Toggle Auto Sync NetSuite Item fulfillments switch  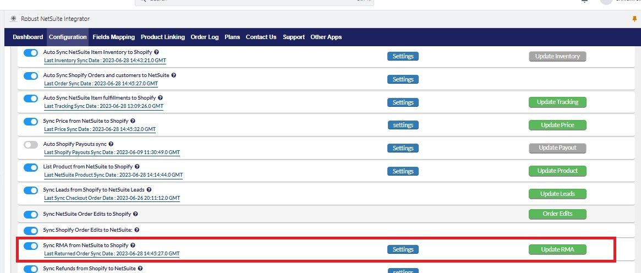click(x=31, y=99)
